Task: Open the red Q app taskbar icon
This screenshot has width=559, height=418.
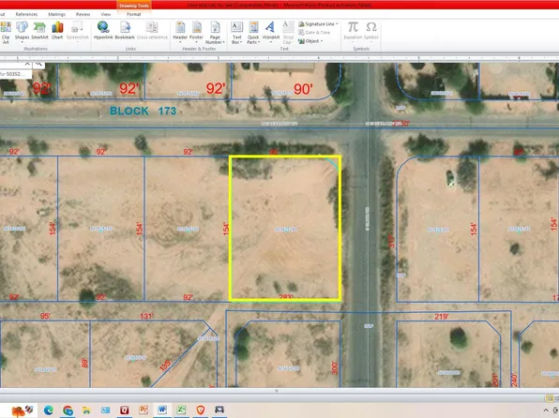Action: click(125, 411)
